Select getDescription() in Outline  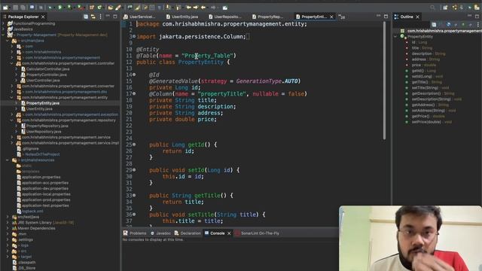click(430, 93)
